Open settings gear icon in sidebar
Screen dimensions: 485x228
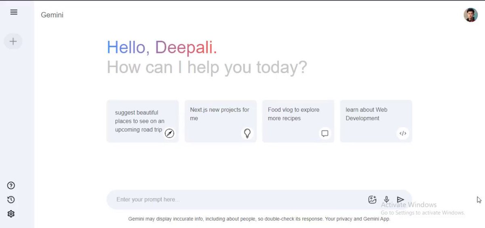pyautogui.click(x=11, y=214)
